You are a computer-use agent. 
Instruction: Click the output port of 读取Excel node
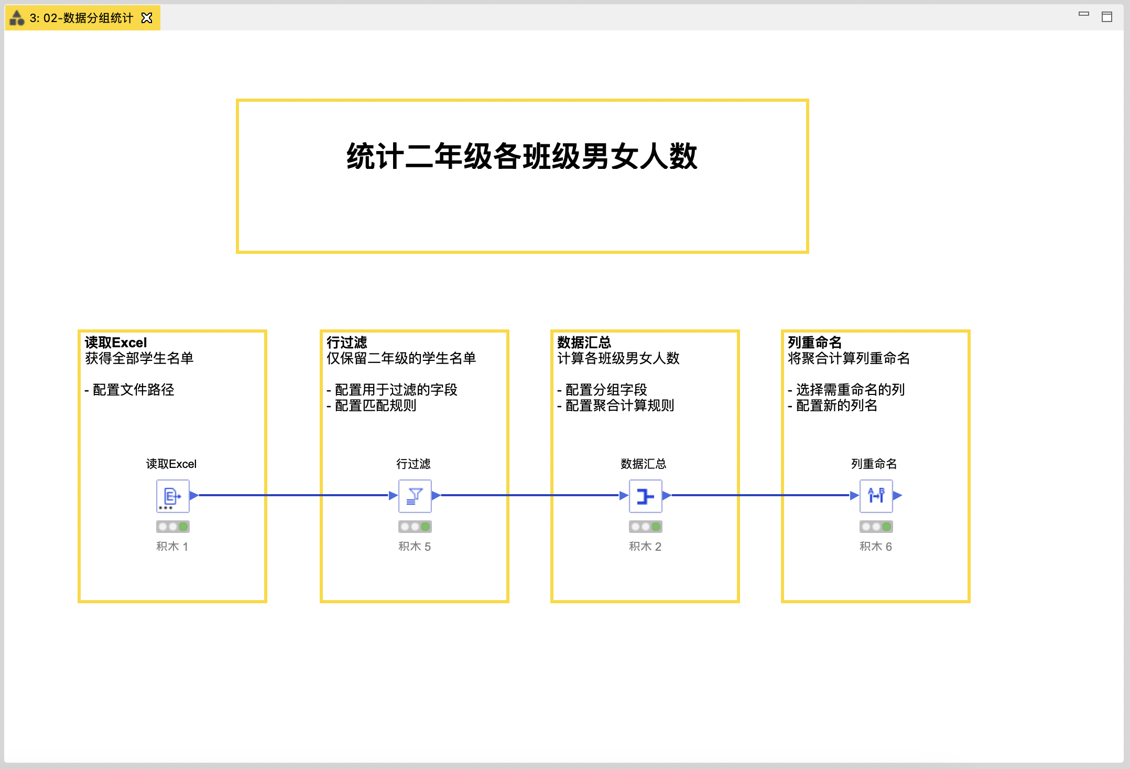click(x=193, y=495)
